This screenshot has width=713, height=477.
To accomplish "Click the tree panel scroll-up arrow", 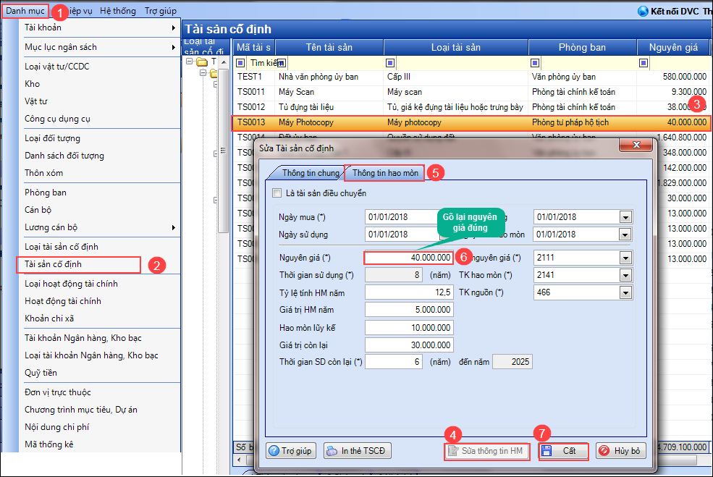I will tap(223, 62).
